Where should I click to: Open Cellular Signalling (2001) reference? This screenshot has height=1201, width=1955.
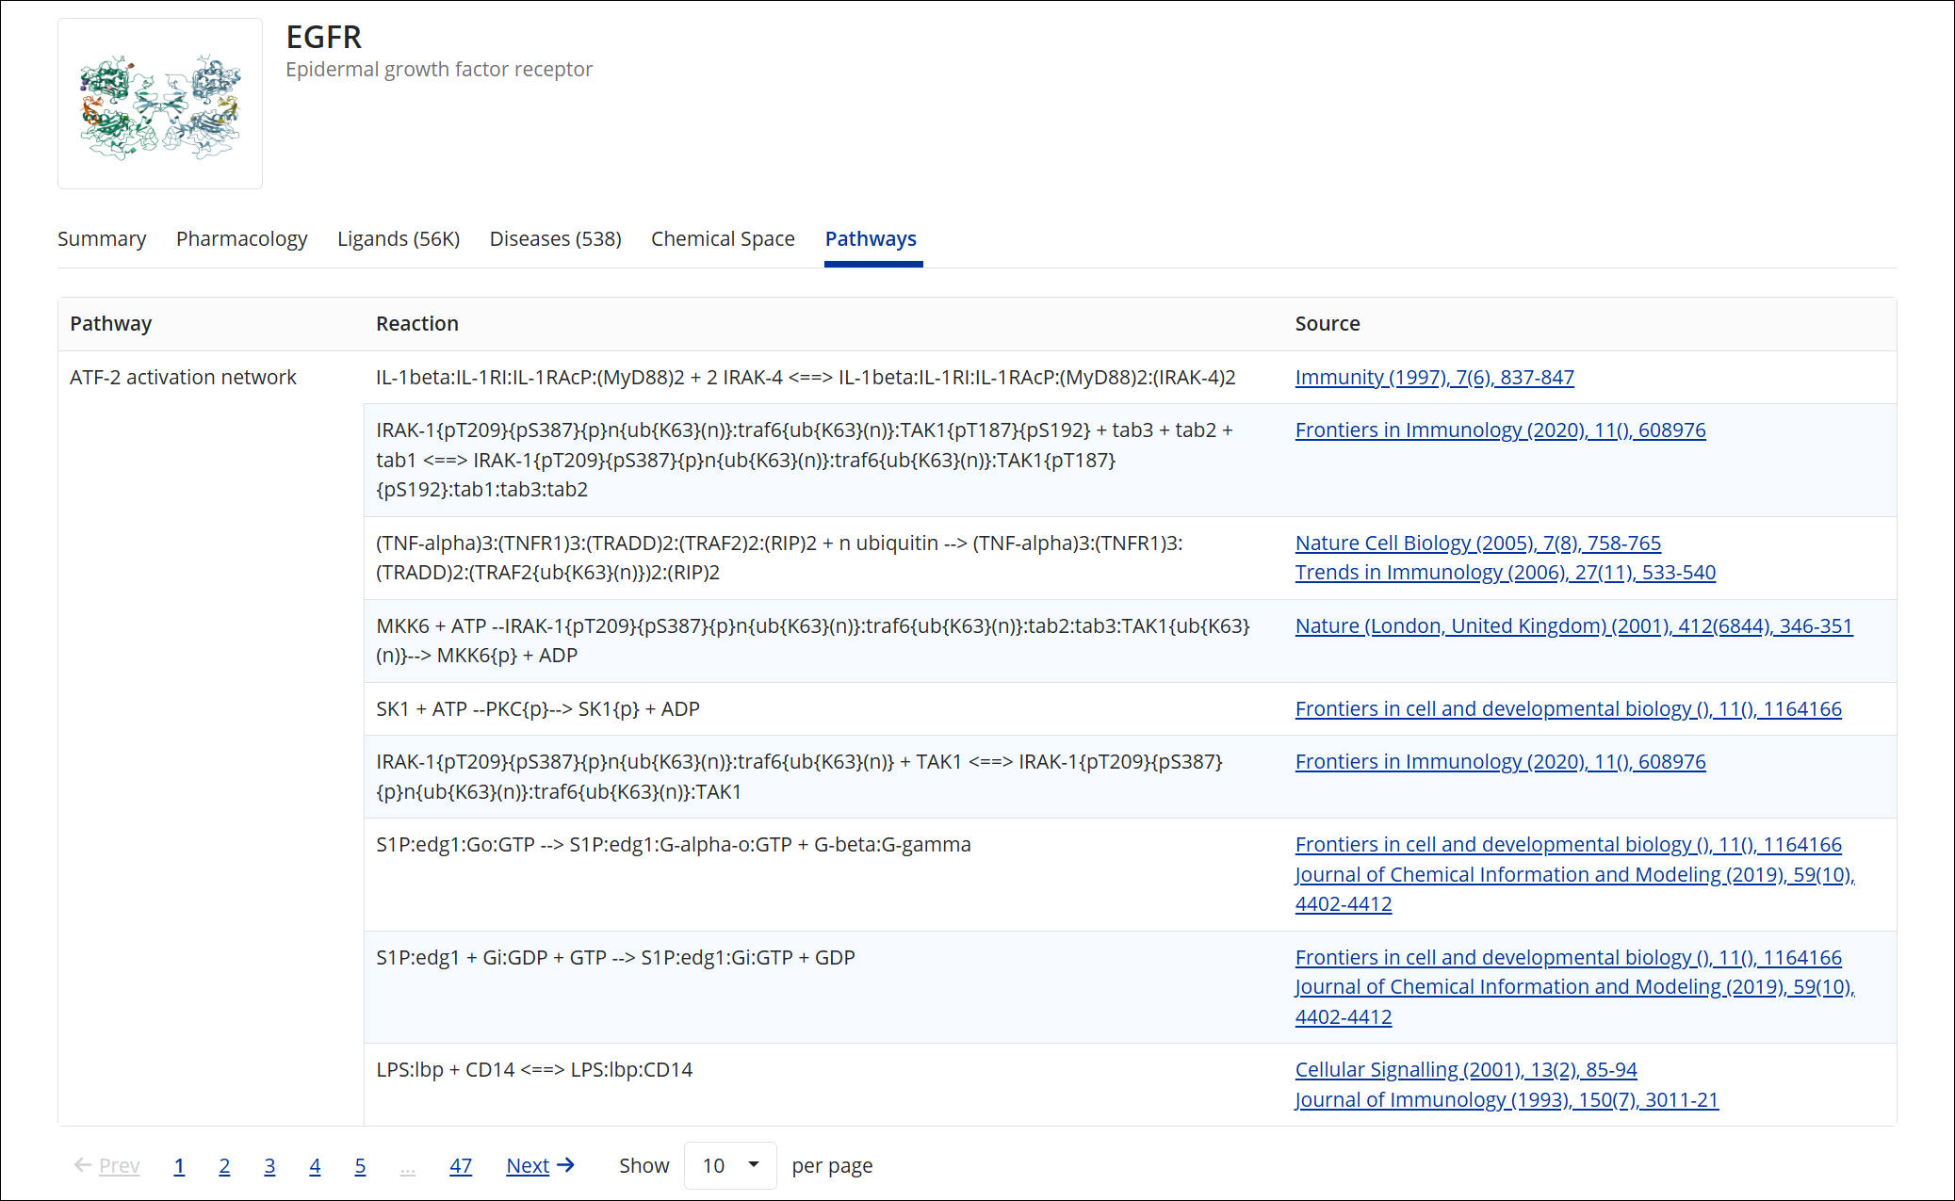pos(1466,1070)
